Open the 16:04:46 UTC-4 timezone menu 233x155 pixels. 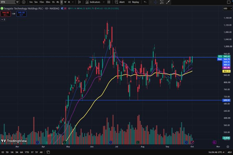tap(216, 152)
